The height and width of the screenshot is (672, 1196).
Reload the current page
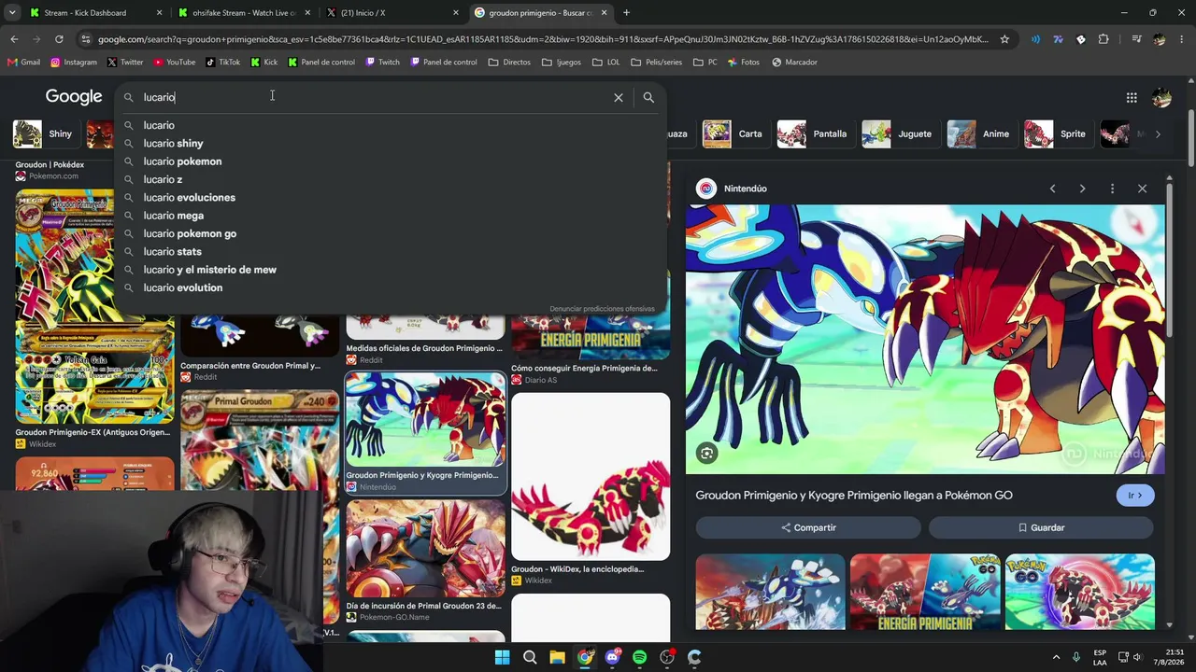pos(59,39)
